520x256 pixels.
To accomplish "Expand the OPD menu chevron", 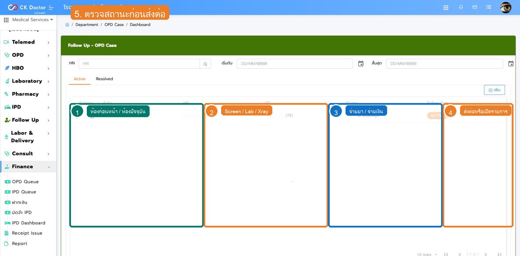I will tap(48, 56).
